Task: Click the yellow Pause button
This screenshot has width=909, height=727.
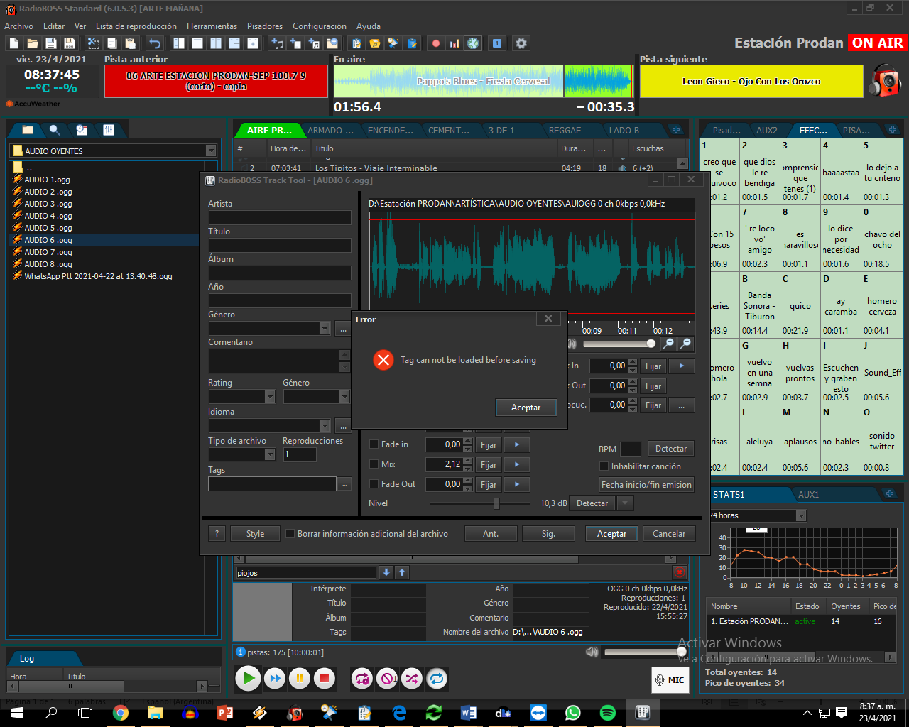Action: click(299, 678)
